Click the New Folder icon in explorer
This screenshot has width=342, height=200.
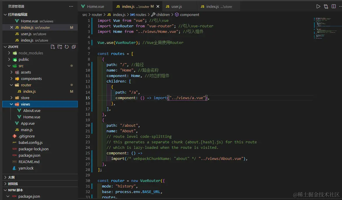click(x=60, y=47)
